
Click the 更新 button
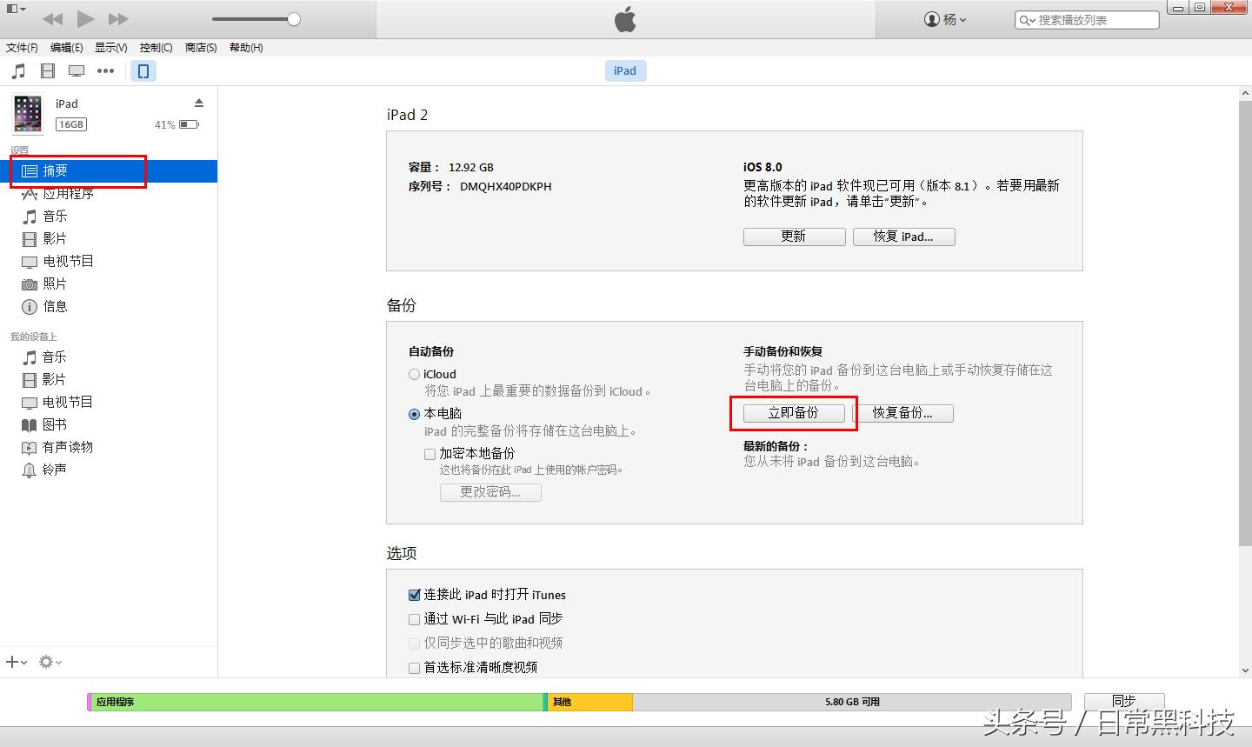pyautogui.click(x=794, y=237)
